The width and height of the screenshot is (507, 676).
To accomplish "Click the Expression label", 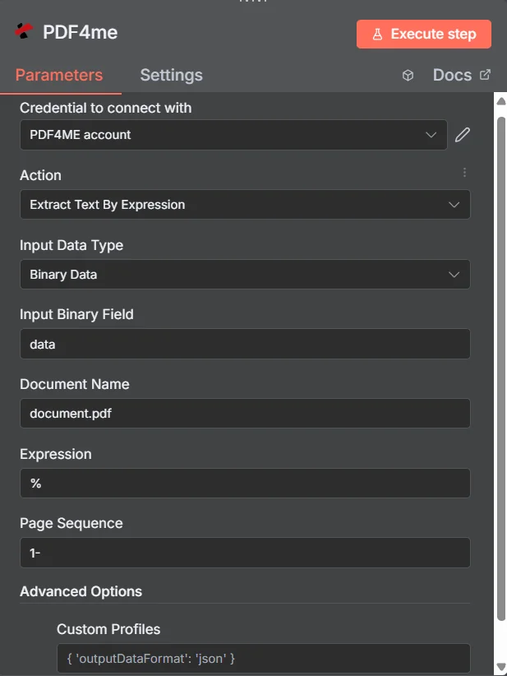I will click(56, 454).
